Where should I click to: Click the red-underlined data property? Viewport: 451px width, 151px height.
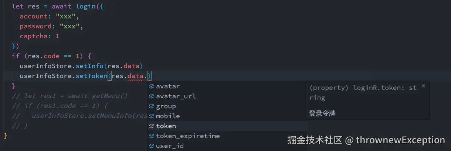[x=135, y=76]
